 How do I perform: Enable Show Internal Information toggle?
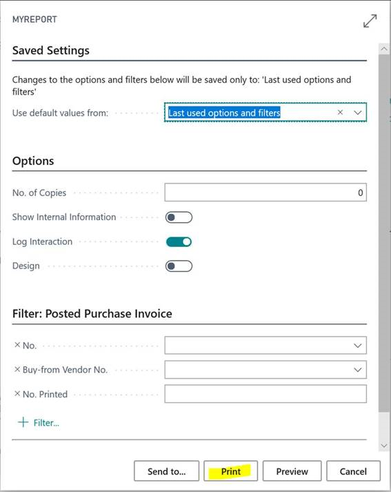[179, 217]
